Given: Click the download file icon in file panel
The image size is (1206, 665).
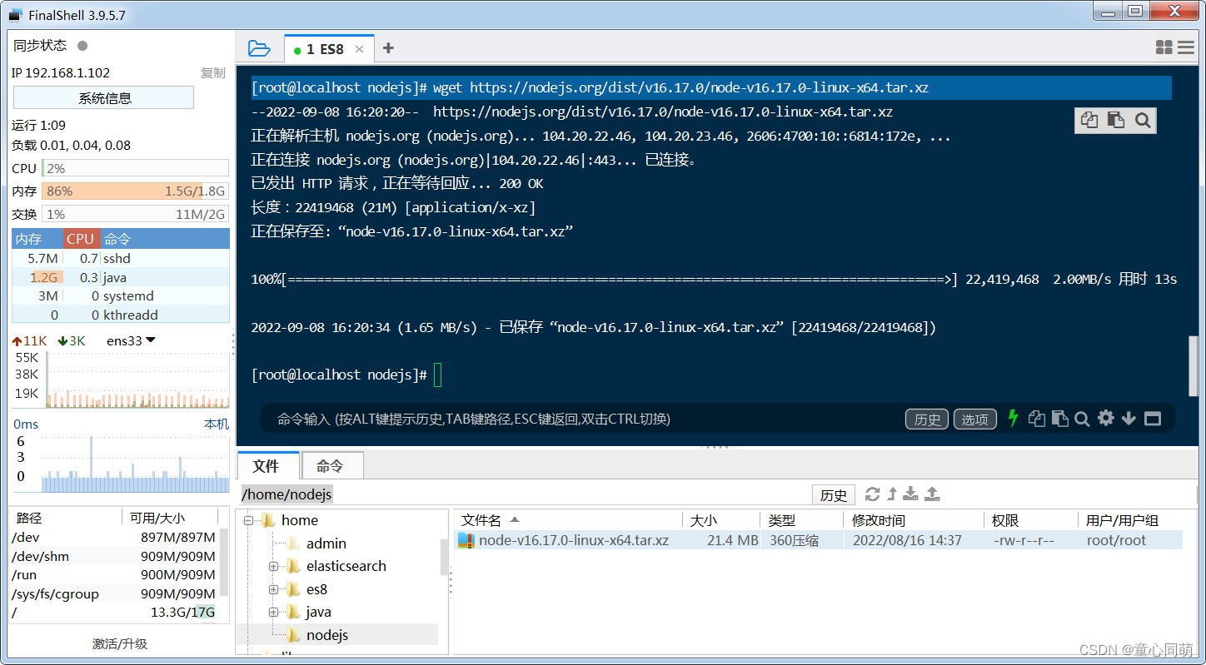Looking at the screenshot, I should point(910,494).
